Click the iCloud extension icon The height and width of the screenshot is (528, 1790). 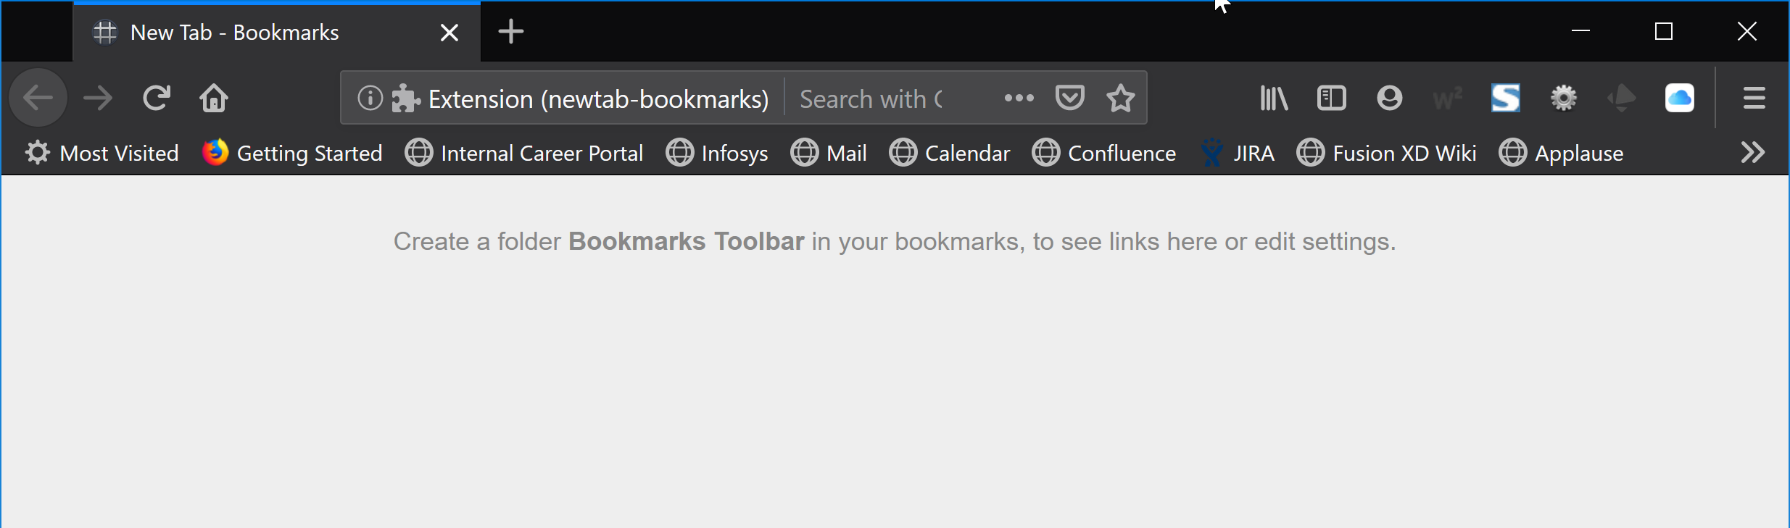1680,98
